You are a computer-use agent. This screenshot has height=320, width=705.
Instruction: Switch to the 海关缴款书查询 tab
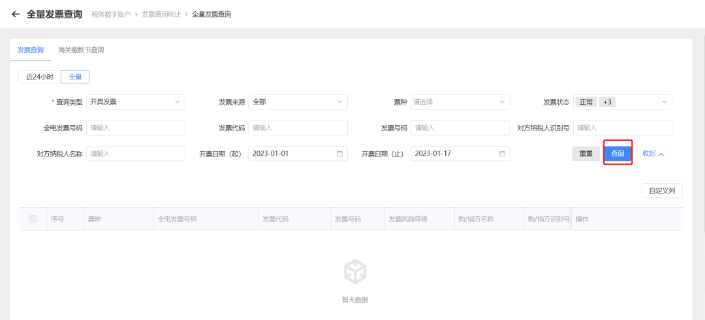(81, 50)
